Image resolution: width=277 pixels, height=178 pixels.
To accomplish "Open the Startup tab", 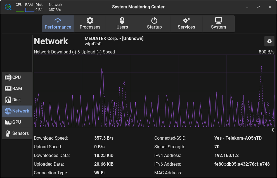I will click(154, 24).
